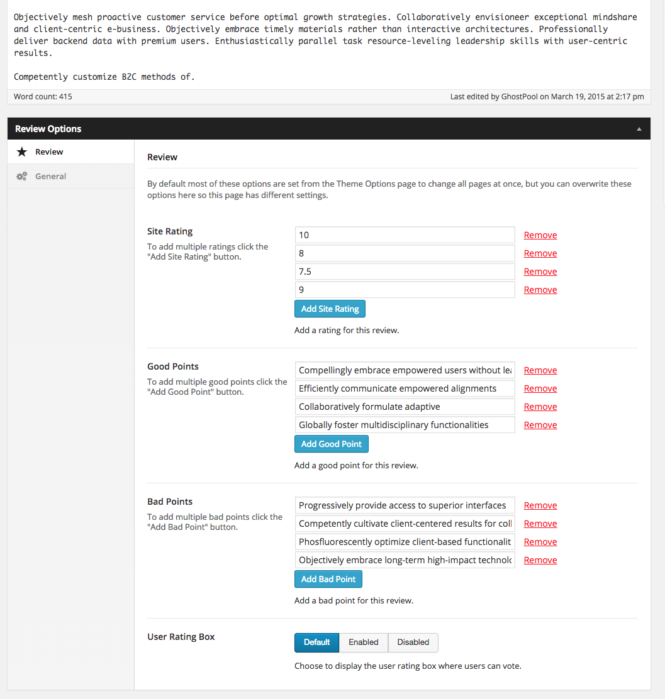Image resolution: width=665 pixels, height=699 pixels.
Task: Remove the 'Objectively embrace long-term' bad point
Action: pos(540,560)
